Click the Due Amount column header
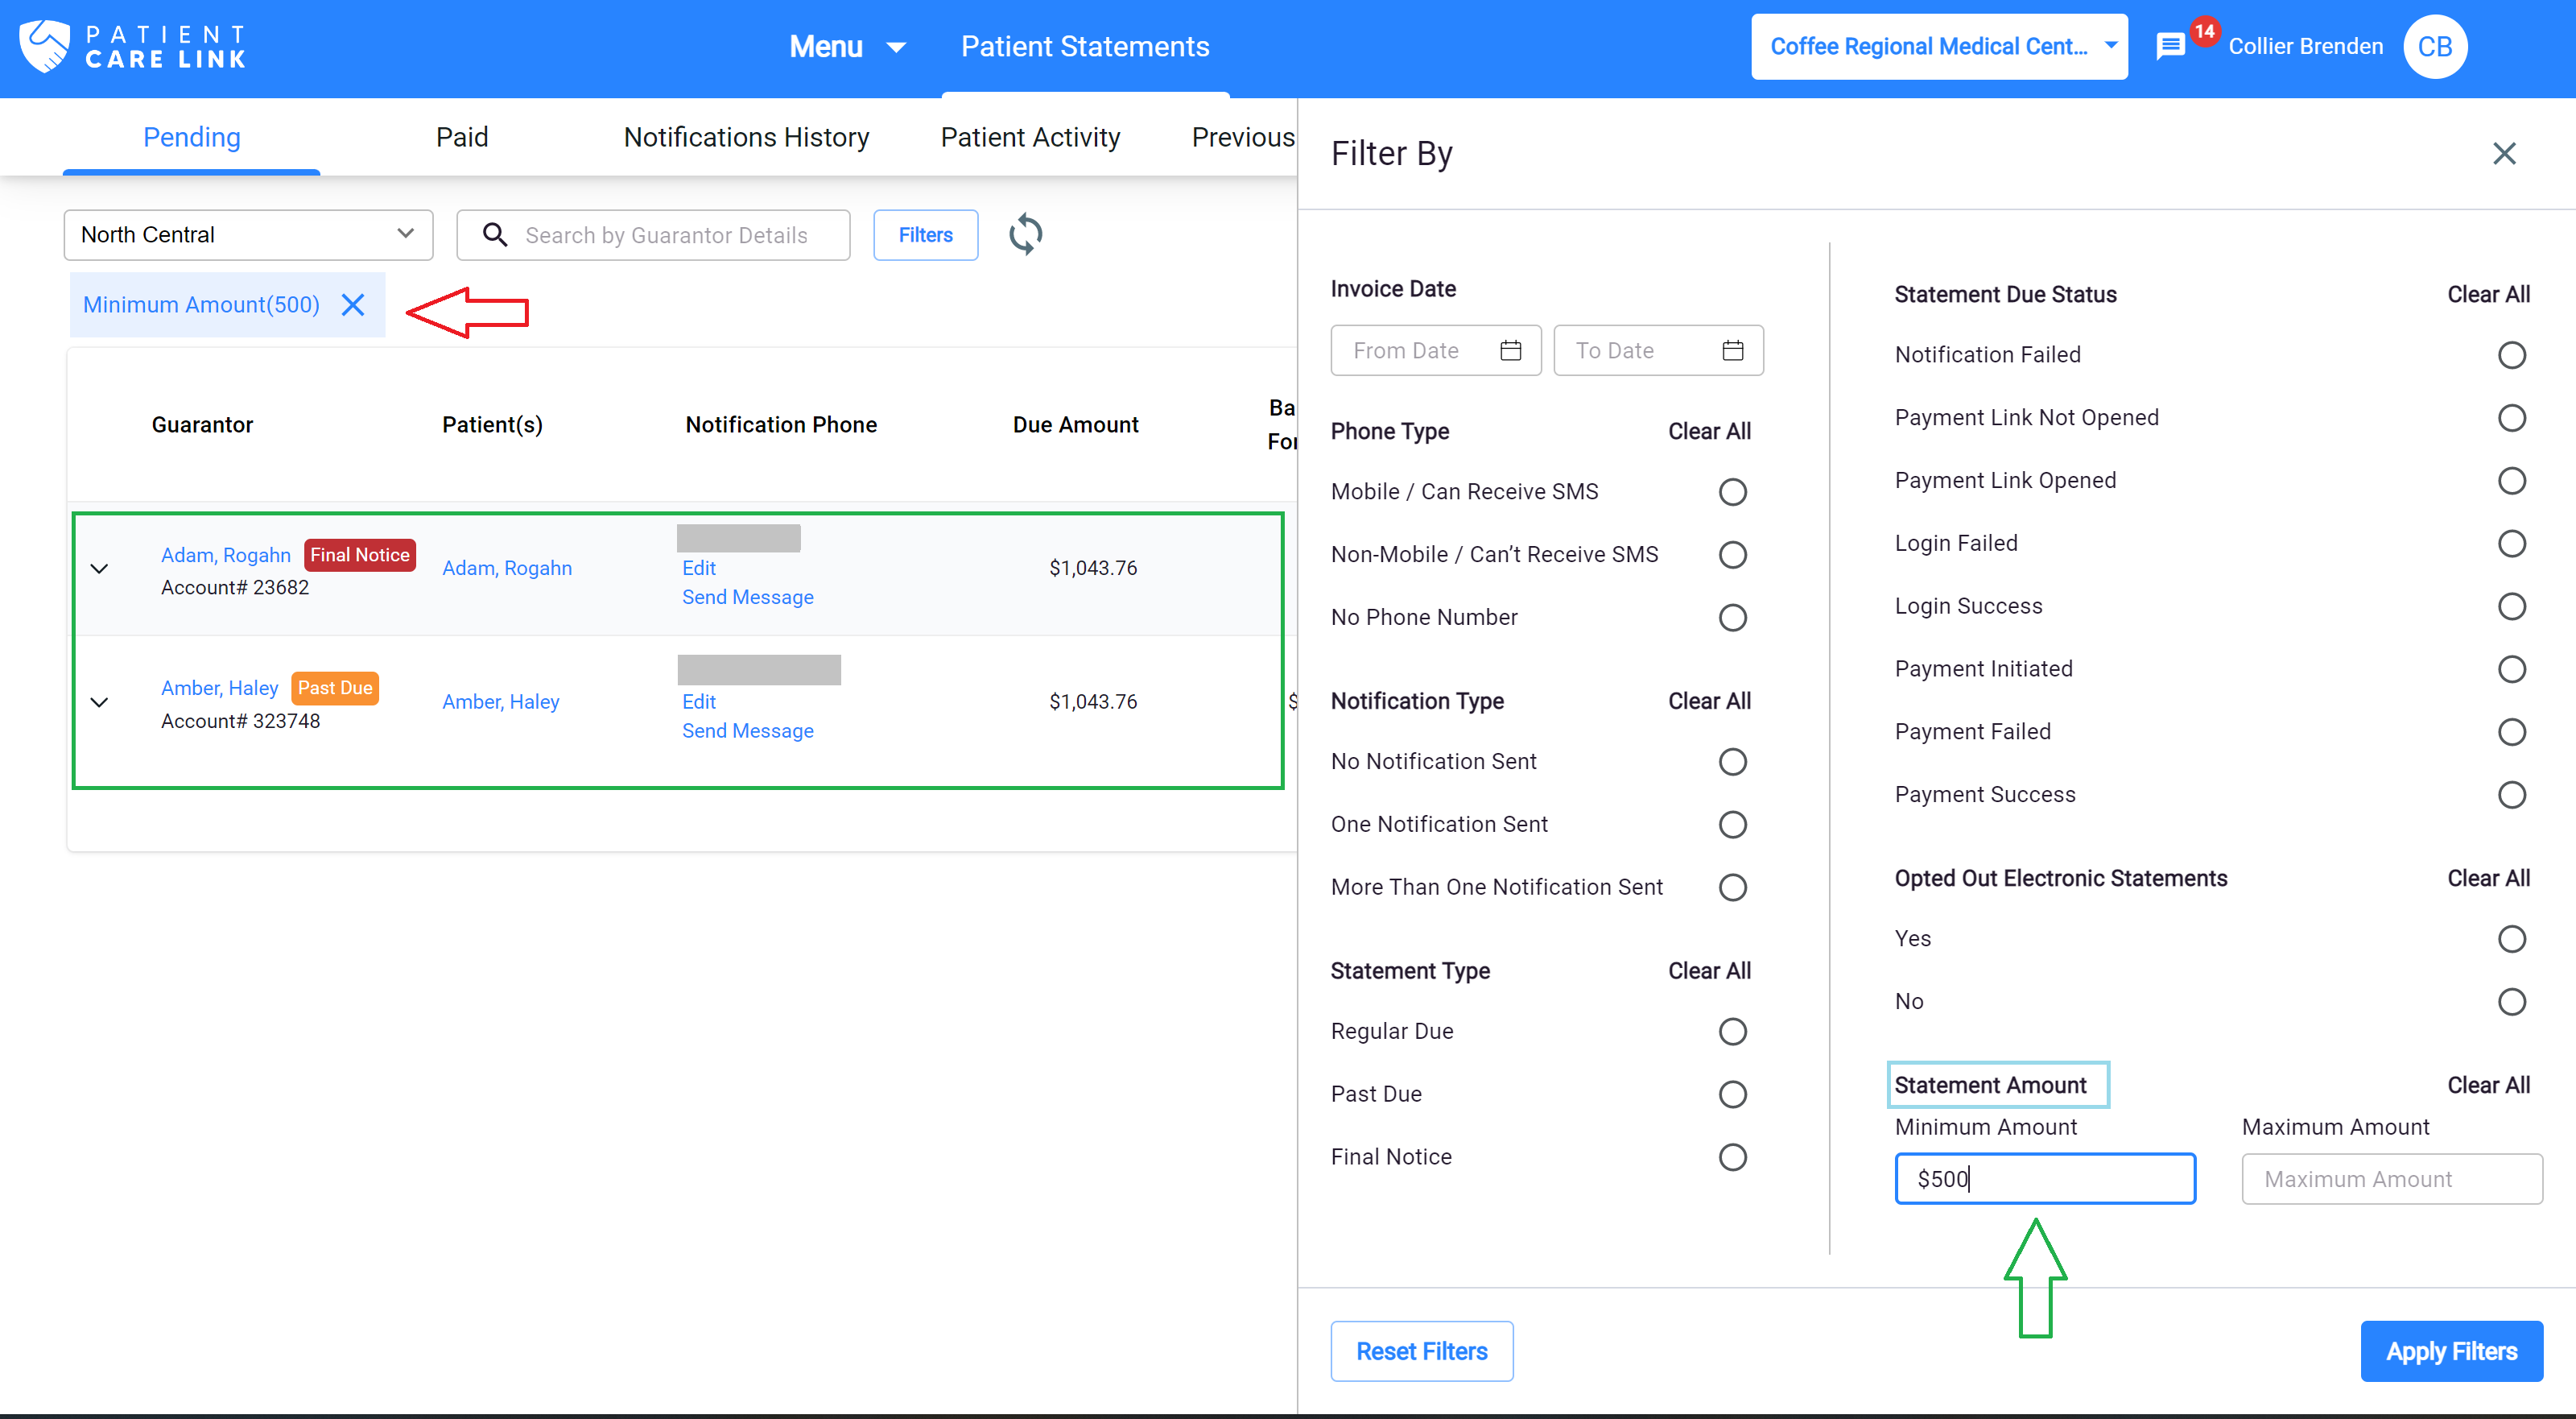This screenshot has height=1419, width=2576. coord(1075,424)
